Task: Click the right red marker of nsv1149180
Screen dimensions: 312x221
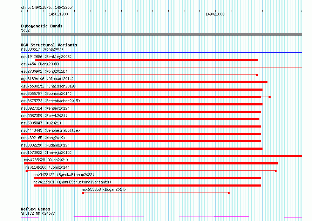Action: point(276,171)
